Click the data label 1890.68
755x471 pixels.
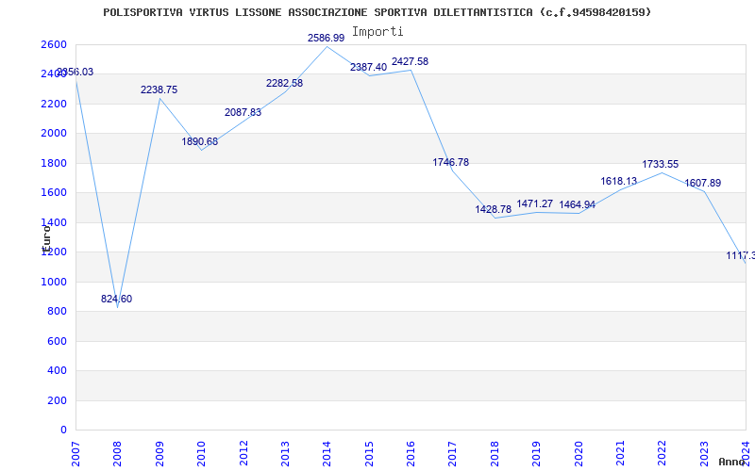click(x=200, y=142)
